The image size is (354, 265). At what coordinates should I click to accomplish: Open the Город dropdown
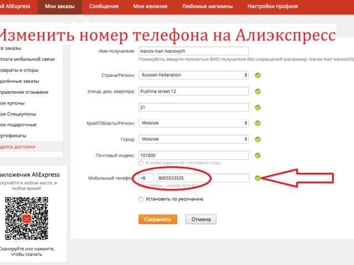(x=194, y=139)
